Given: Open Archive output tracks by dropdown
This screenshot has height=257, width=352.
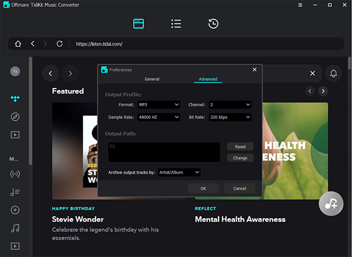Looking at the screenshot, I should (x=179, y=173).
